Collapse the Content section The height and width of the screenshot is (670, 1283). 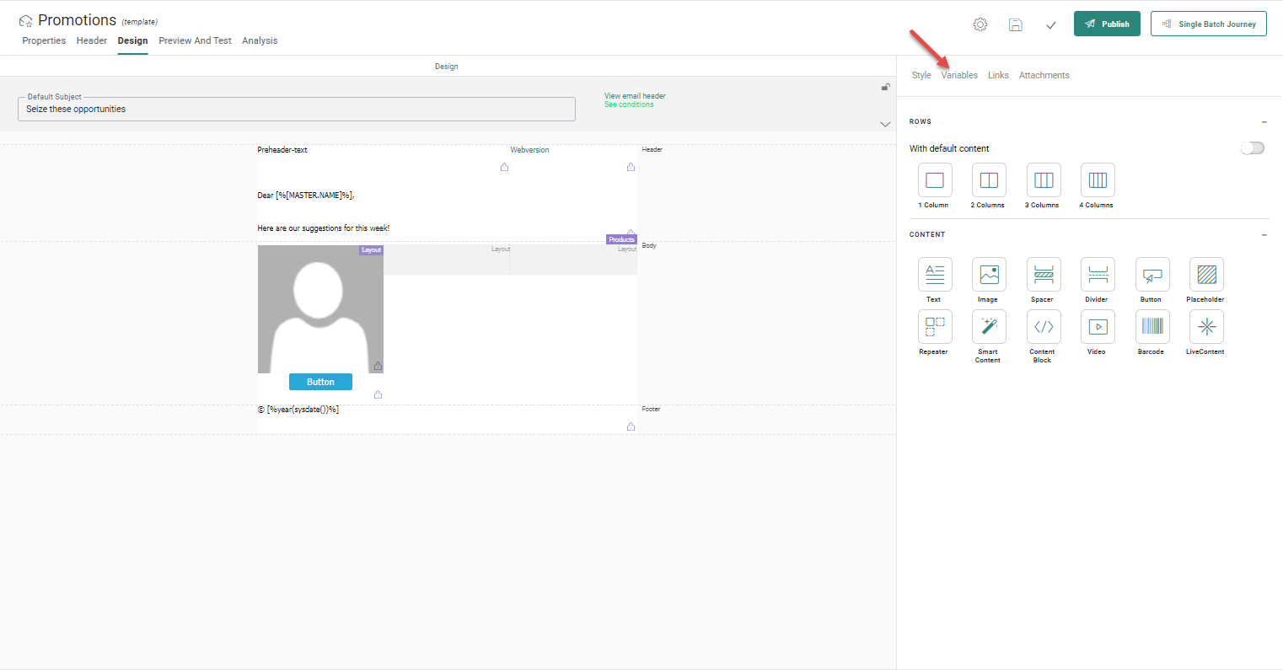[1264, 235]
